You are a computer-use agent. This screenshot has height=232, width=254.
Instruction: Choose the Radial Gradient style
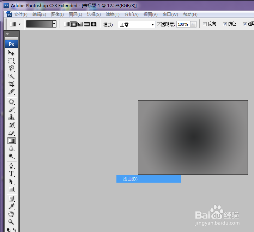tap(73, 24)
